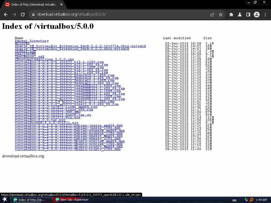Download the el7-1.x86_64.rpm package
This screenshot has width=271, height=203.
point(61,72)
